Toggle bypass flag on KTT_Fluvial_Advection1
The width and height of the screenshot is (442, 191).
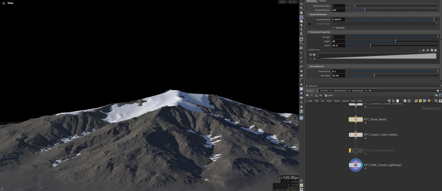click(x=350, y=150)
